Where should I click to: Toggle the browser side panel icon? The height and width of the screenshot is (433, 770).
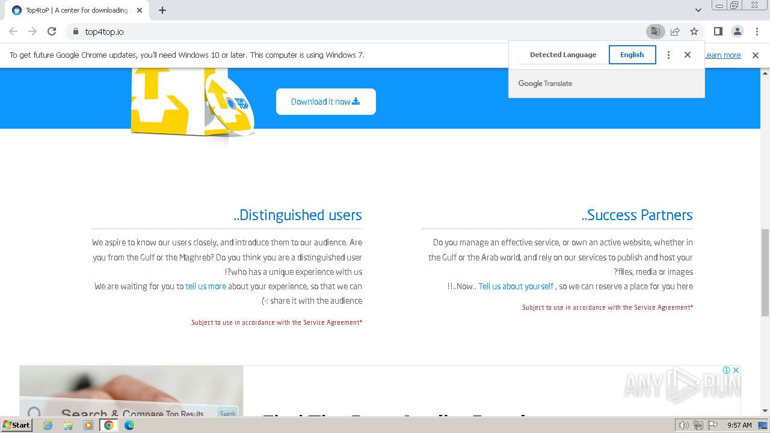click(x=718, y=31)
